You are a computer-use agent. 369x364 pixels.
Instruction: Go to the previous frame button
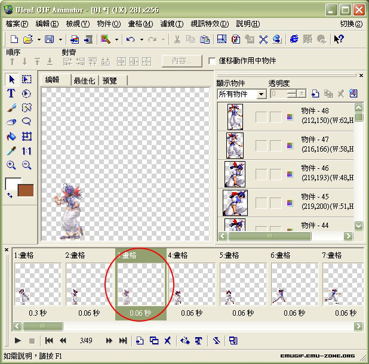click(63, 341)
